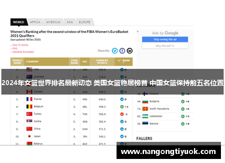Click Stop seeing this ad button

coord(165,40)
